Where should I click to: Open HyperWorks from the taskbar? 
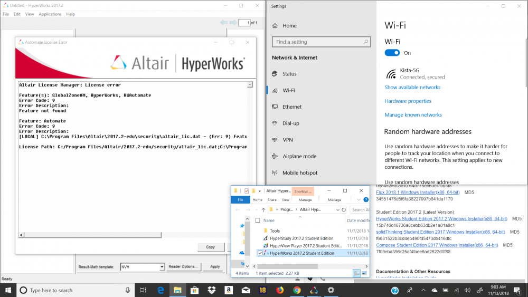(314, 290)
